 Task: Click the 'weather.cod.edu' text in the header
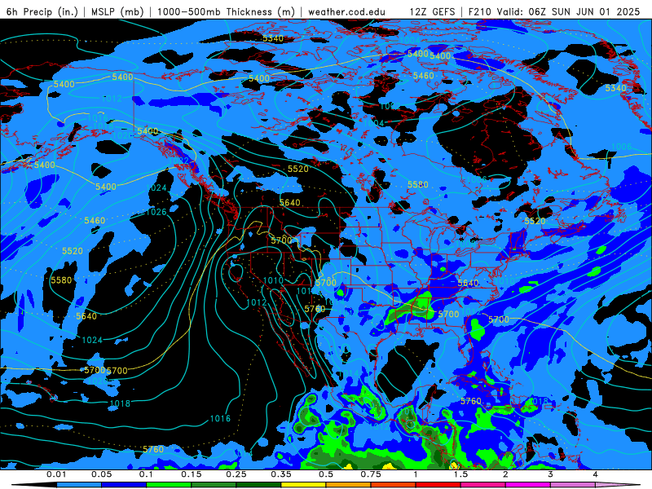pos(346,11)
